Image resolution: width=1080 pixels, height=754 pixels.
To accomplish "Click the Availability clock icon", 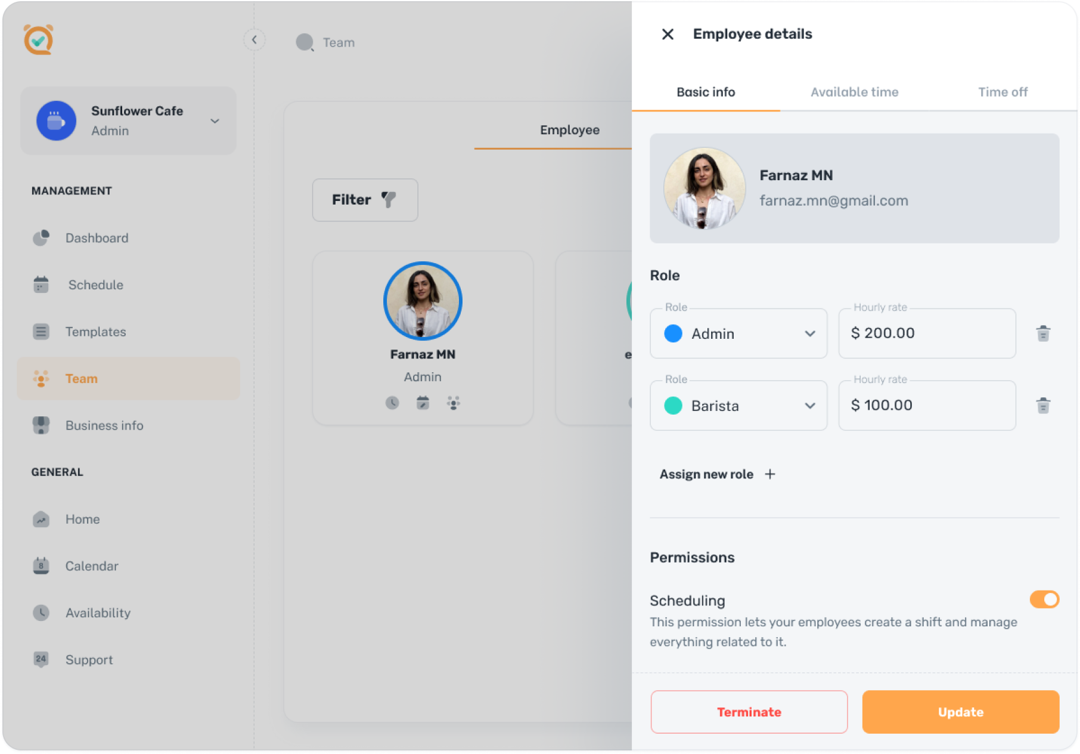I will pos(41,613).
